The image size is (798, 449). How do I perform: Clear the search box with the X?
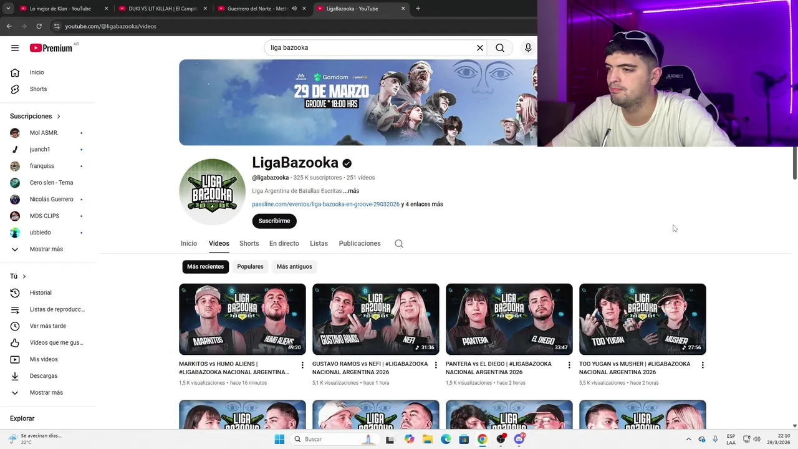point(480,47)
